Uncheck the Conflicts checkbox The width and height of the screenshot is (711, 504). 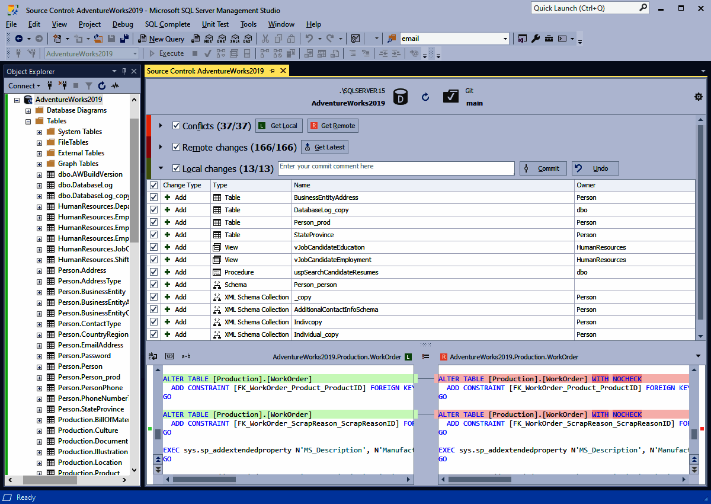[176, 126]
